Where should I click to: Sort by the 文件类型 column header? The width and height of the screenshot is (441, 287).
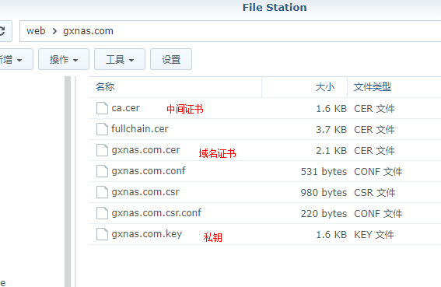[373, 87]
